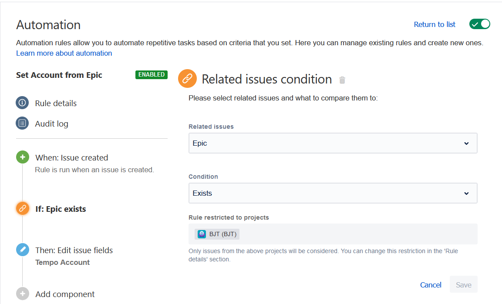502x304 pixels.
Task: Click the Save button
Action: 463,285
